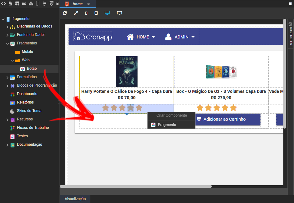
Task: Select the Mobile folder
Action: click(27, 52)
